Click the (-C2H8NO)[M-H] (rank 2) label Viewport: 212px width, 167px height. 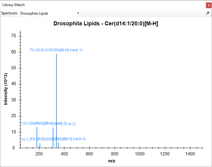tap(44, 123)
